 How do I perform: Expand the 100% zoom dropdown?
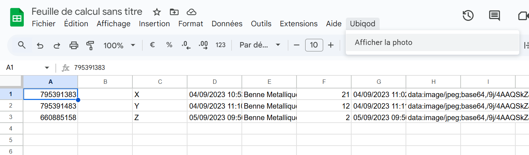pos(119,45)
